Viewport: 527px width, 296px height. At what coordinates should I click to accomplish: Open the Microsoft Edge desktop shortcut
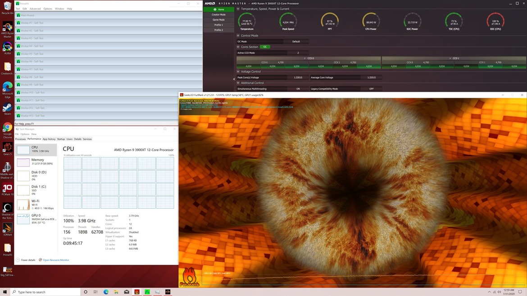coord(7,90)
